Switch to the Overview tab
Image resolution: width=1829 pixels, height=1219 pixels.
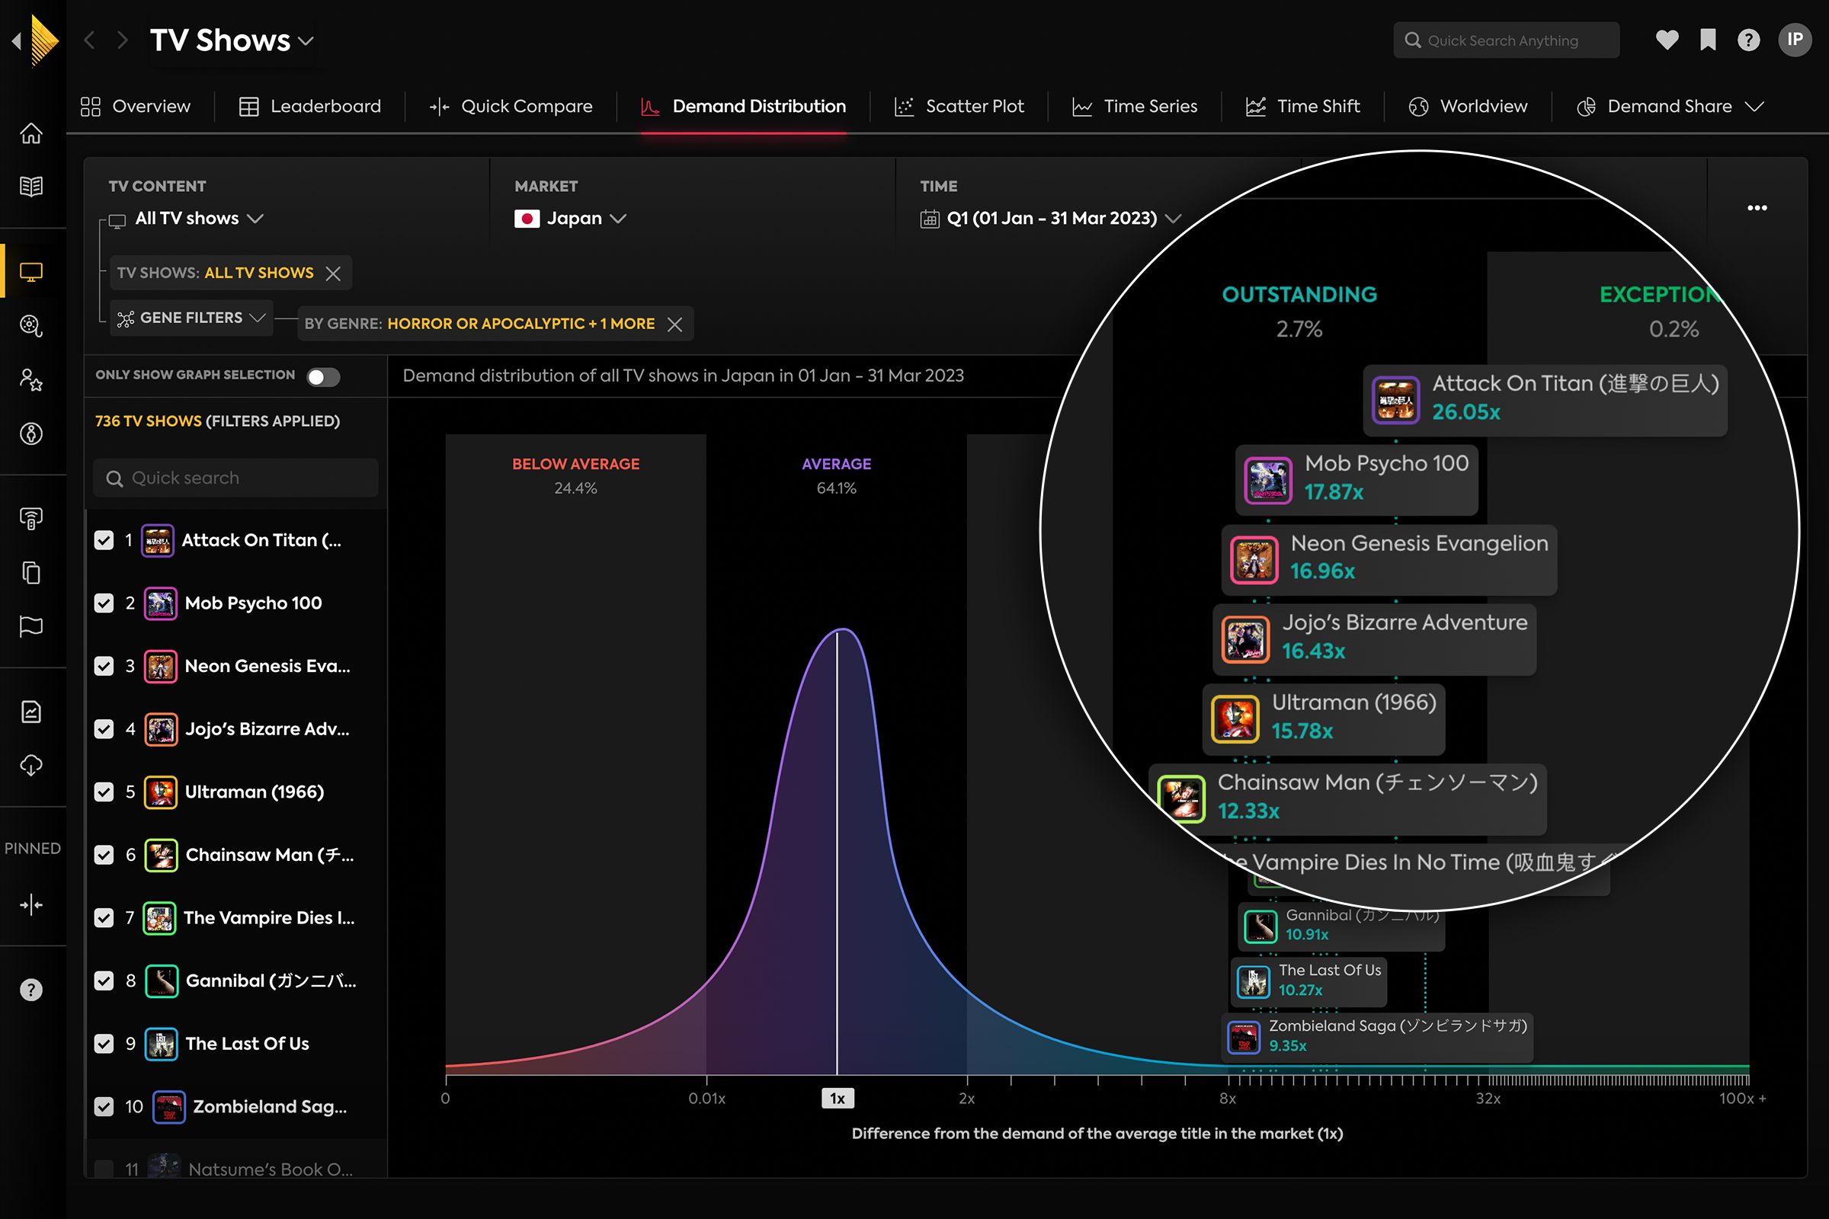136,107
